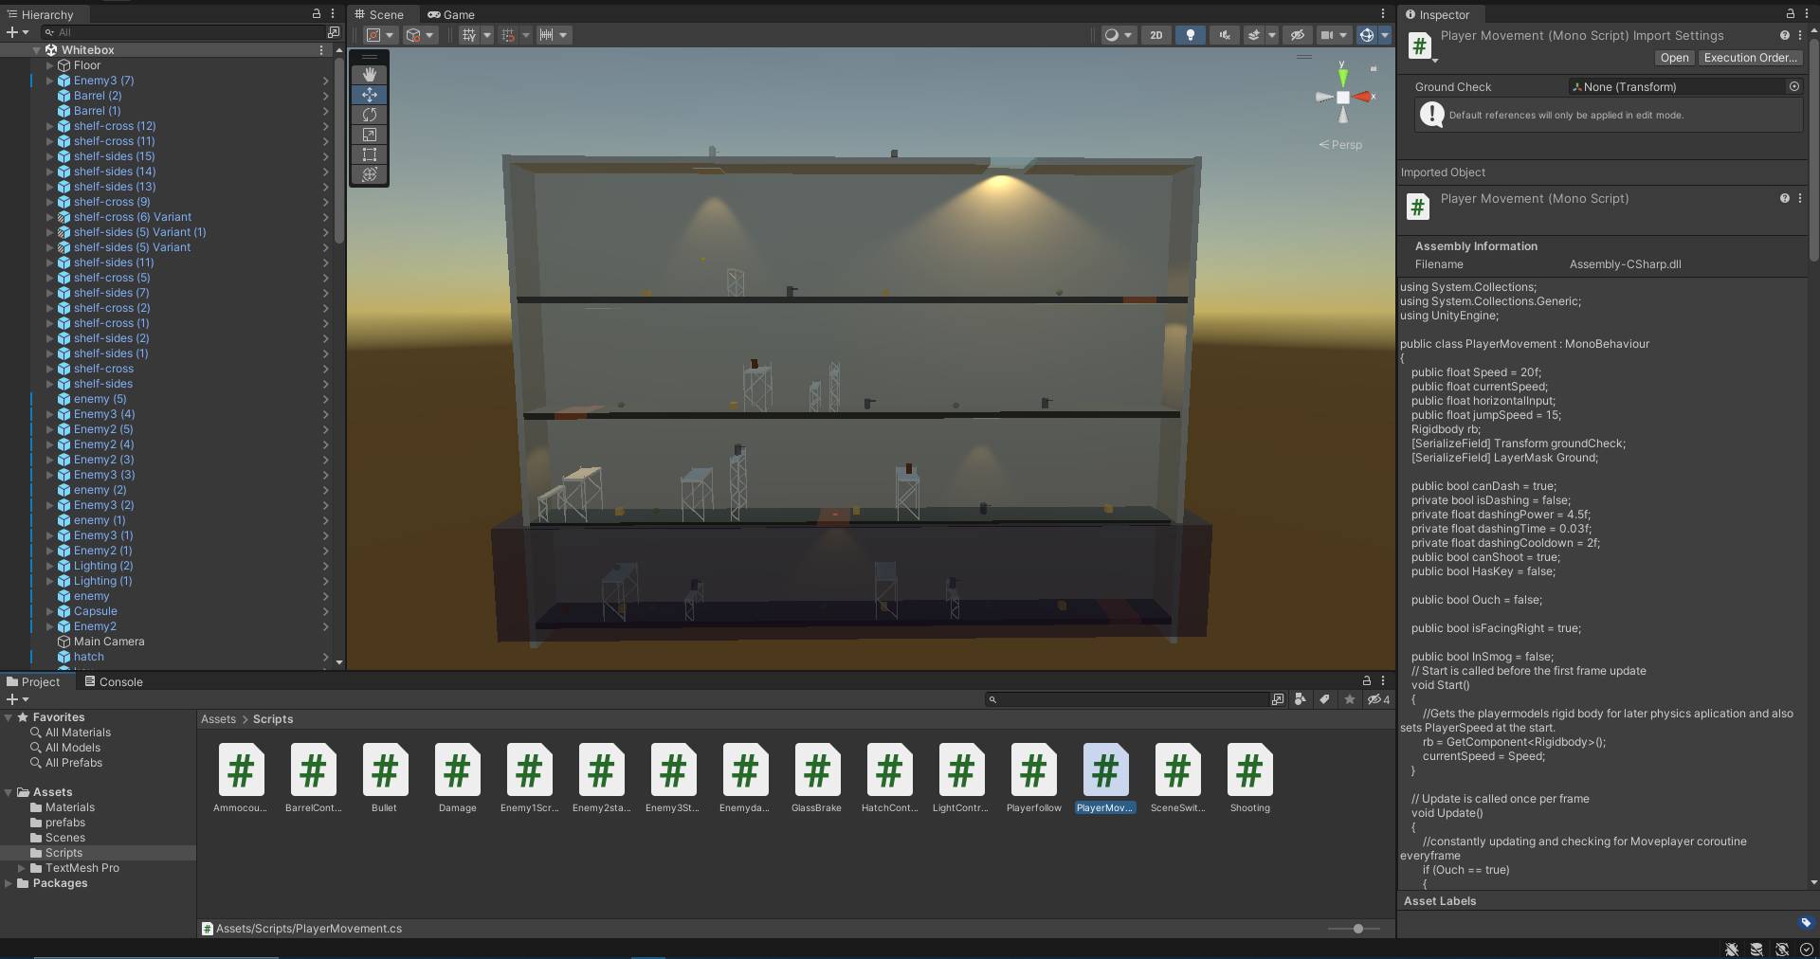Viewport: 1820px width, 959px height.
Task: Click the Project icon size slider
Action: (1357, 929)
